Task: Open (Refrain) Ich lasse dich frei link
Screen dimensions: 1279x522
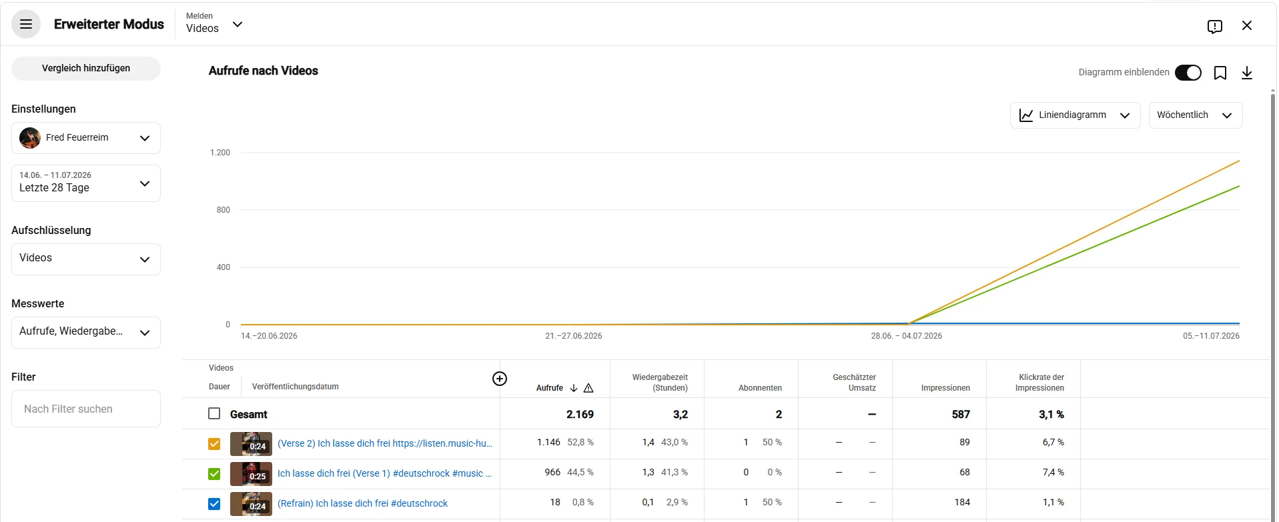Action: click(362, 504)
